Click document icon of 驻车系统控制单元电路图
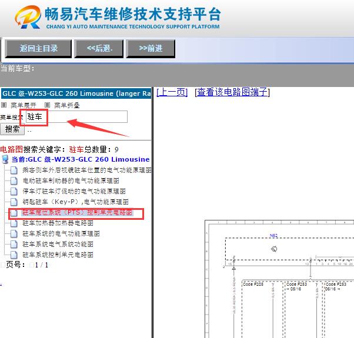The image size is (354, 338). 14,255
